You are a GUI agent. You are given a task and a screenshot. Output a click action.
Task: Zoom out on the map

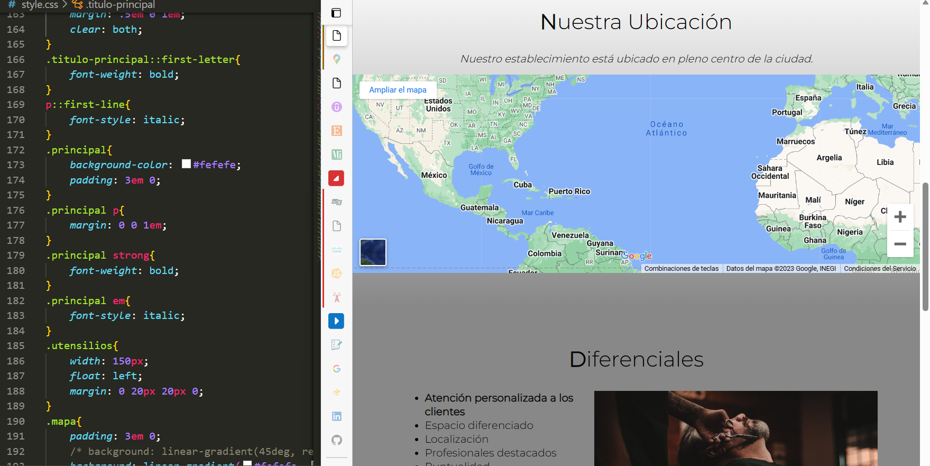[900, 244]
